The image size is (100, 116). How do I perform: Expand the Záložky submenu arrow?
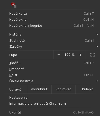pos(97,46)
